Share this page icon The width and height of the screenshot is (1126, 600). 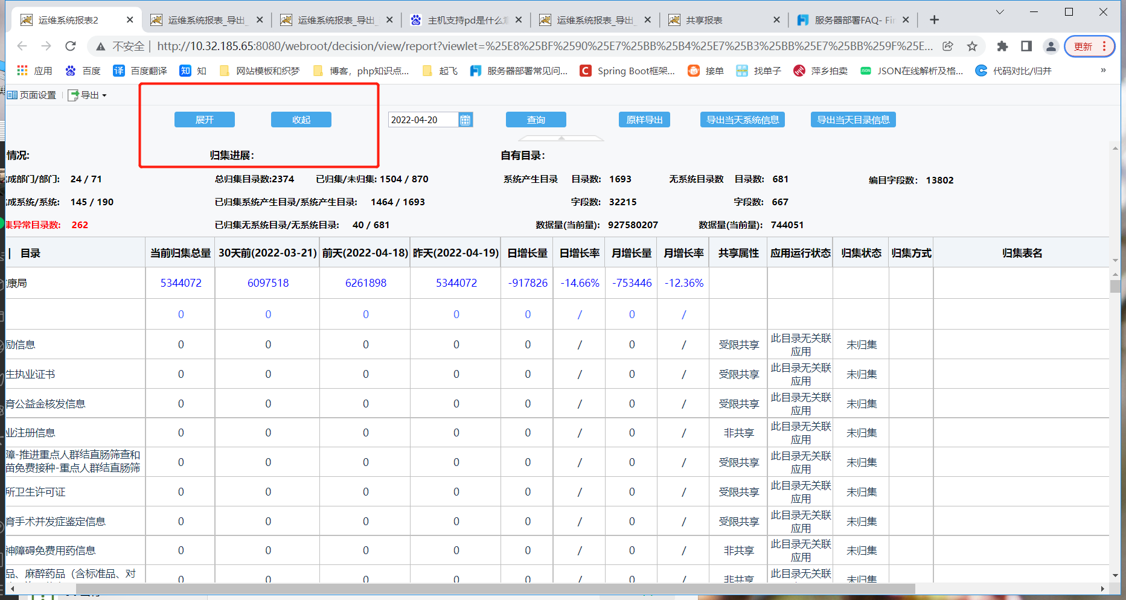coord(948,46)
